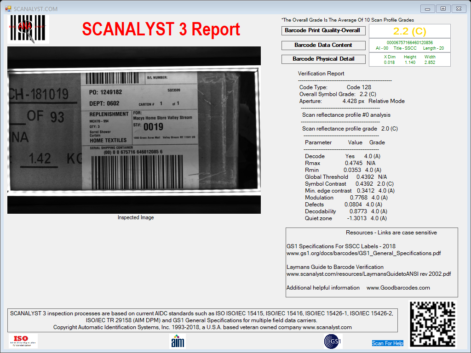This screenshot has width=471, height=353.
Task: Click the SCANALYST 3 Report heading
Action: (x=161, y=29)
